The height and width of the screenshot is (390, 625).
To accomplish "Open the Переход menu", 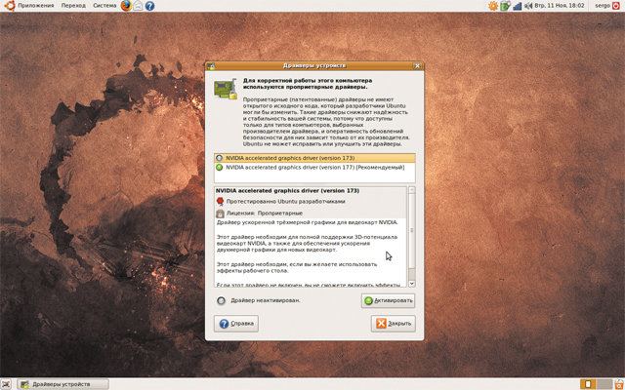I will click(x=73, y=6).
